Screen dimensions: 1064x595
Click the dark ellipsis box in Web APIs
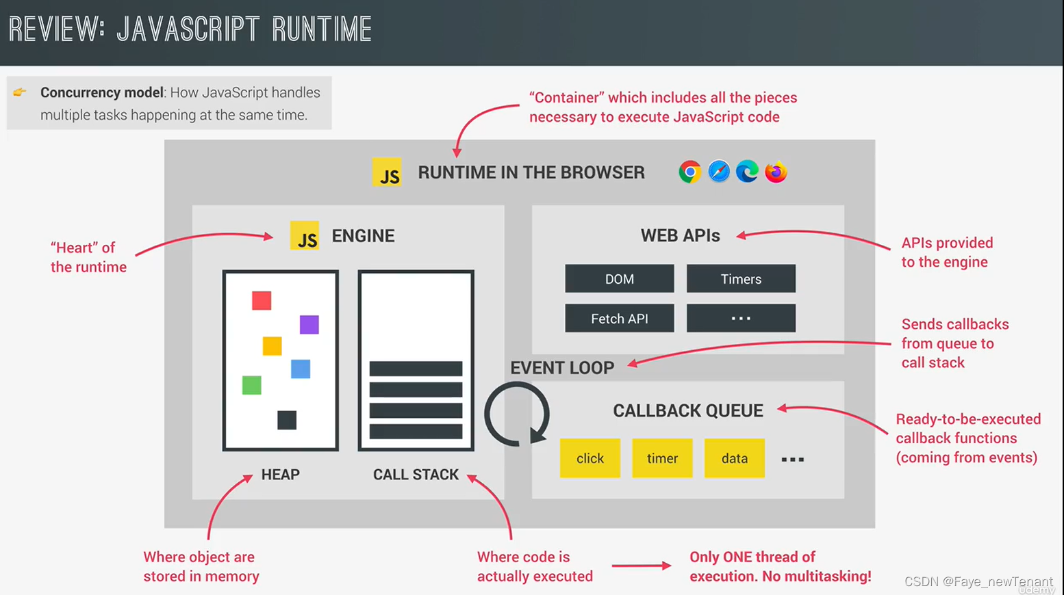point(741,318)
